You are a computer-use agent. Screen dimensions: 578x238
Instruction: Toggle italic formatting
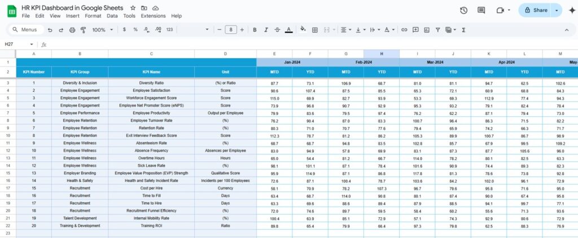click(x=266, y=30)
